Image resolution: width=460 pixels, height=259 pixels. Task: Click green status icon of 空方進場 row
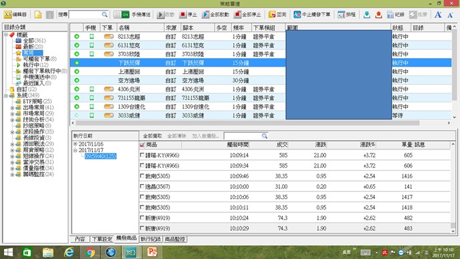[77, 80]
